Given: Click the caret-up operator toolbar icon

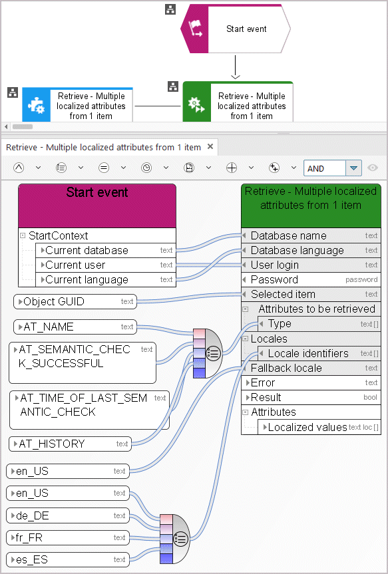Looking at the screenshot, I should point(19,168).
